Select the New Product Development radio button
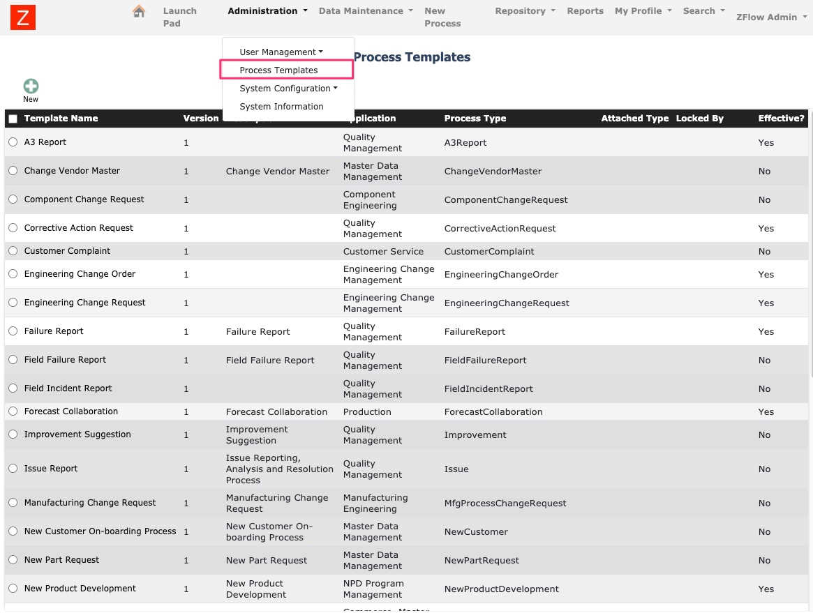 click(13, 588)
